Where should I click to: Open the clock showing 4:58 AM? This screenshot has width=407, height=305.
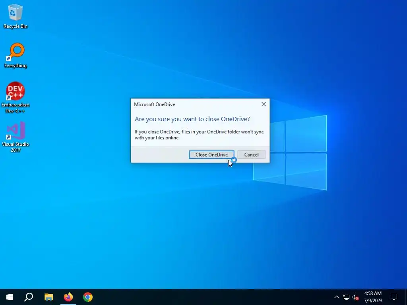click(373, 297)
